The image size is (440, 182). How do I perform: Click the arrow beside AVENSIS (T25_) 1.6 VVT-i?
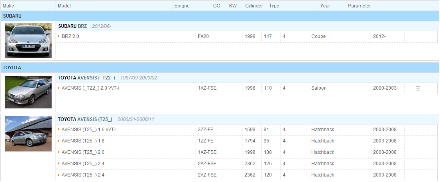59,130
